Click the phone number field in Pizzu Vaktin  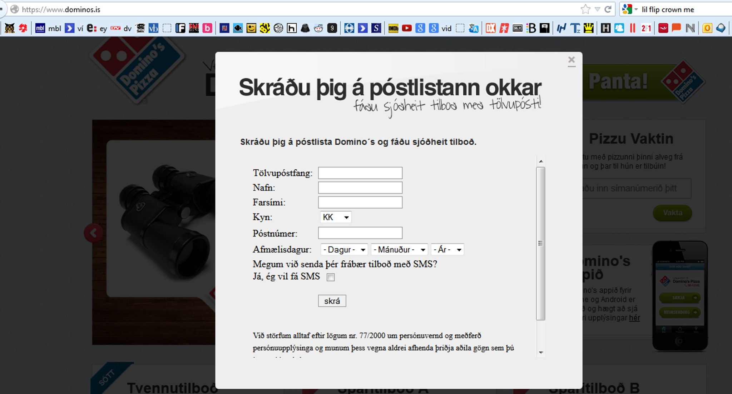pyautogui.click(x=636, y=188)
